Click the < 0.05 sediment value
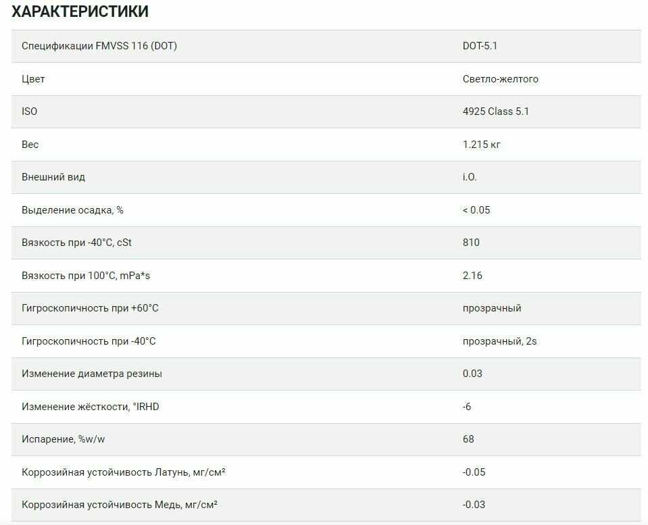 click(x=476, y=210)
